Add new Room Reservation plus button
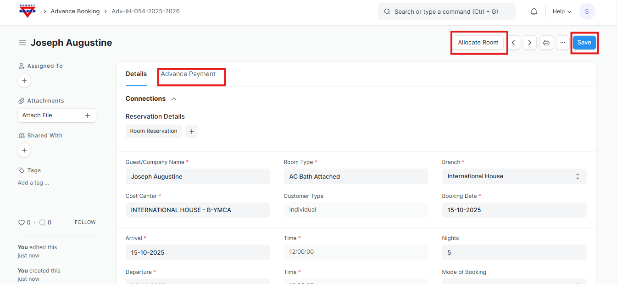Viewport: 617px width, 284px height. [x=192, y=131]
